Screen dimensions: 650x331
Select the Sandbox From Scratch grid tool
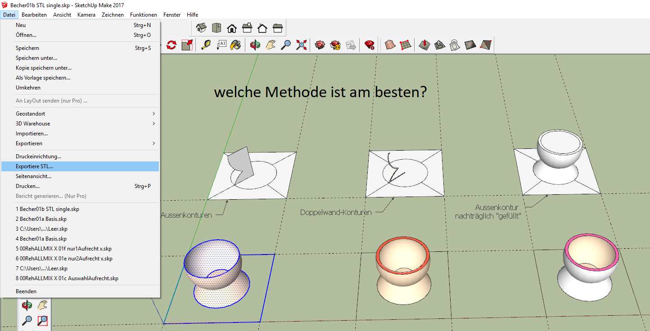[x=406, y=45]
